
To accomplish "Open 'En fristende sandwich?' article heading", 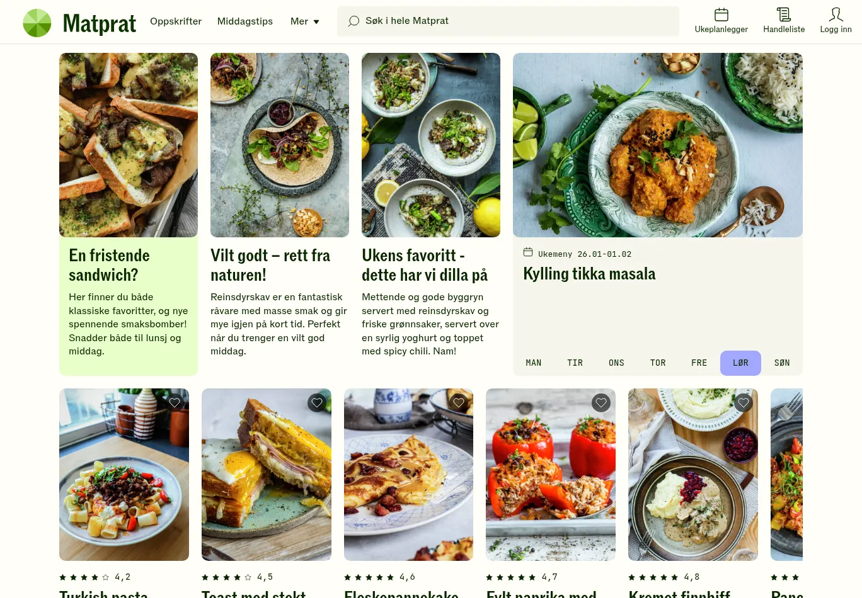I will [x=109, y=265].
